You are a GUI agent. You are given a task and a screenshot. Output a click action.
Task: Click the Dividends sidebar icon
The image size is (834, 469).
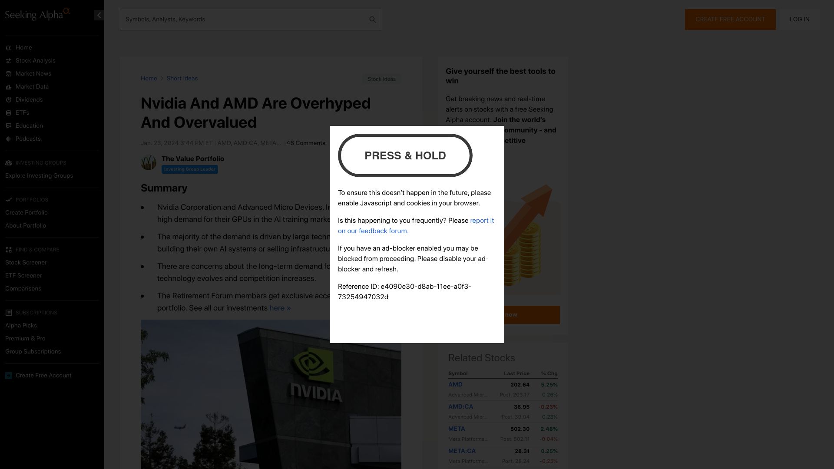tap(9, 100)
